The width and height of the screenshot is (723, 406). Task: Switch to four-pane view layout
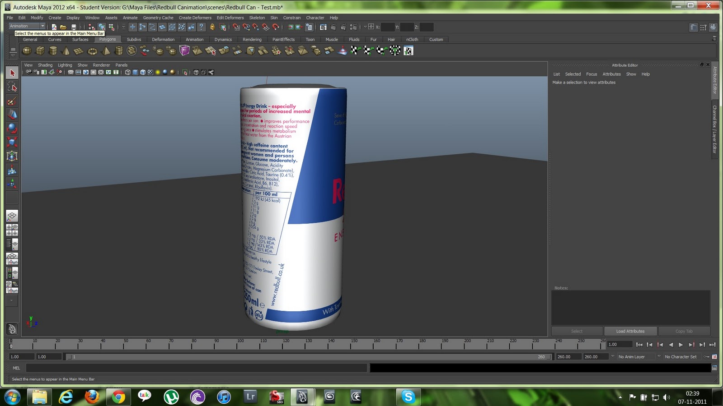point(12,230)
